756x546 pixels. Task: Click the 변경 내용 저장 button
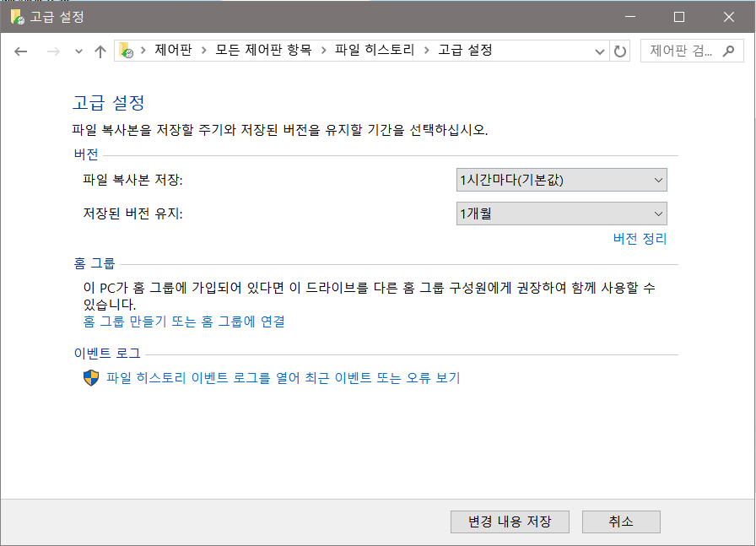510,522
